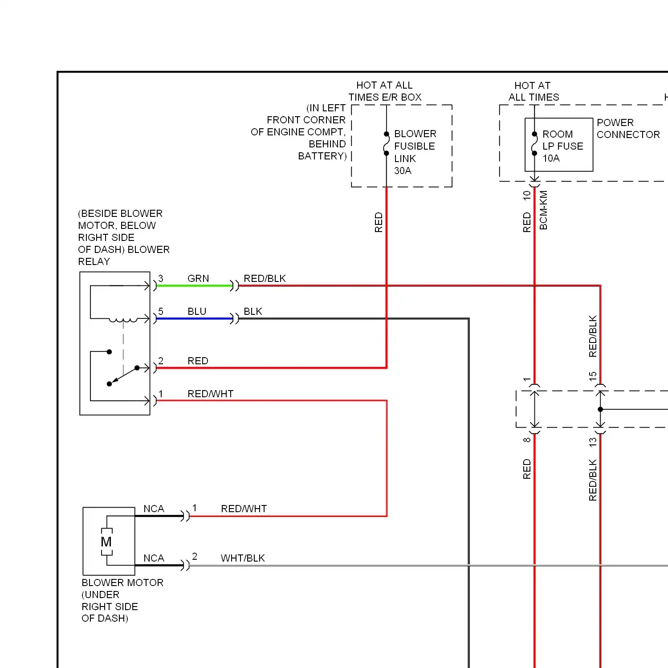Click the connector symbol joining GRN and RED/BLK wires

coord(234,286)
